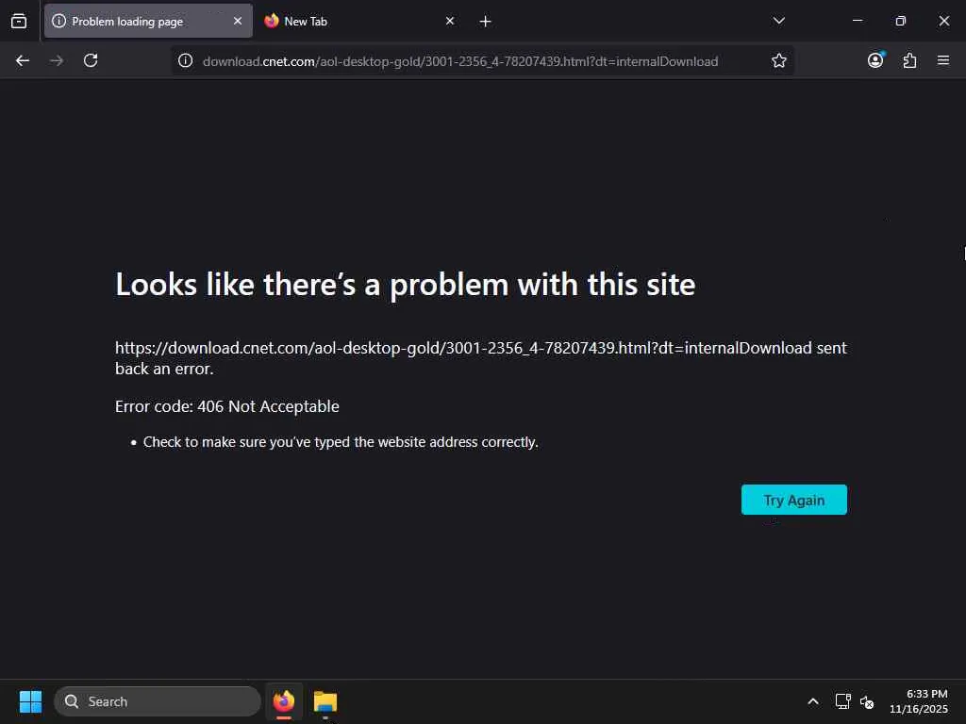966x724 pixels.
Task: Click the taskbar Search box
Action: tap(158, 701)
